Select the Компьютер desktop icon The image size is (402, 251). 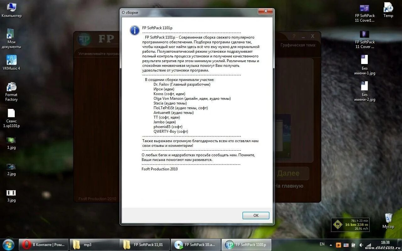(12, 10)
